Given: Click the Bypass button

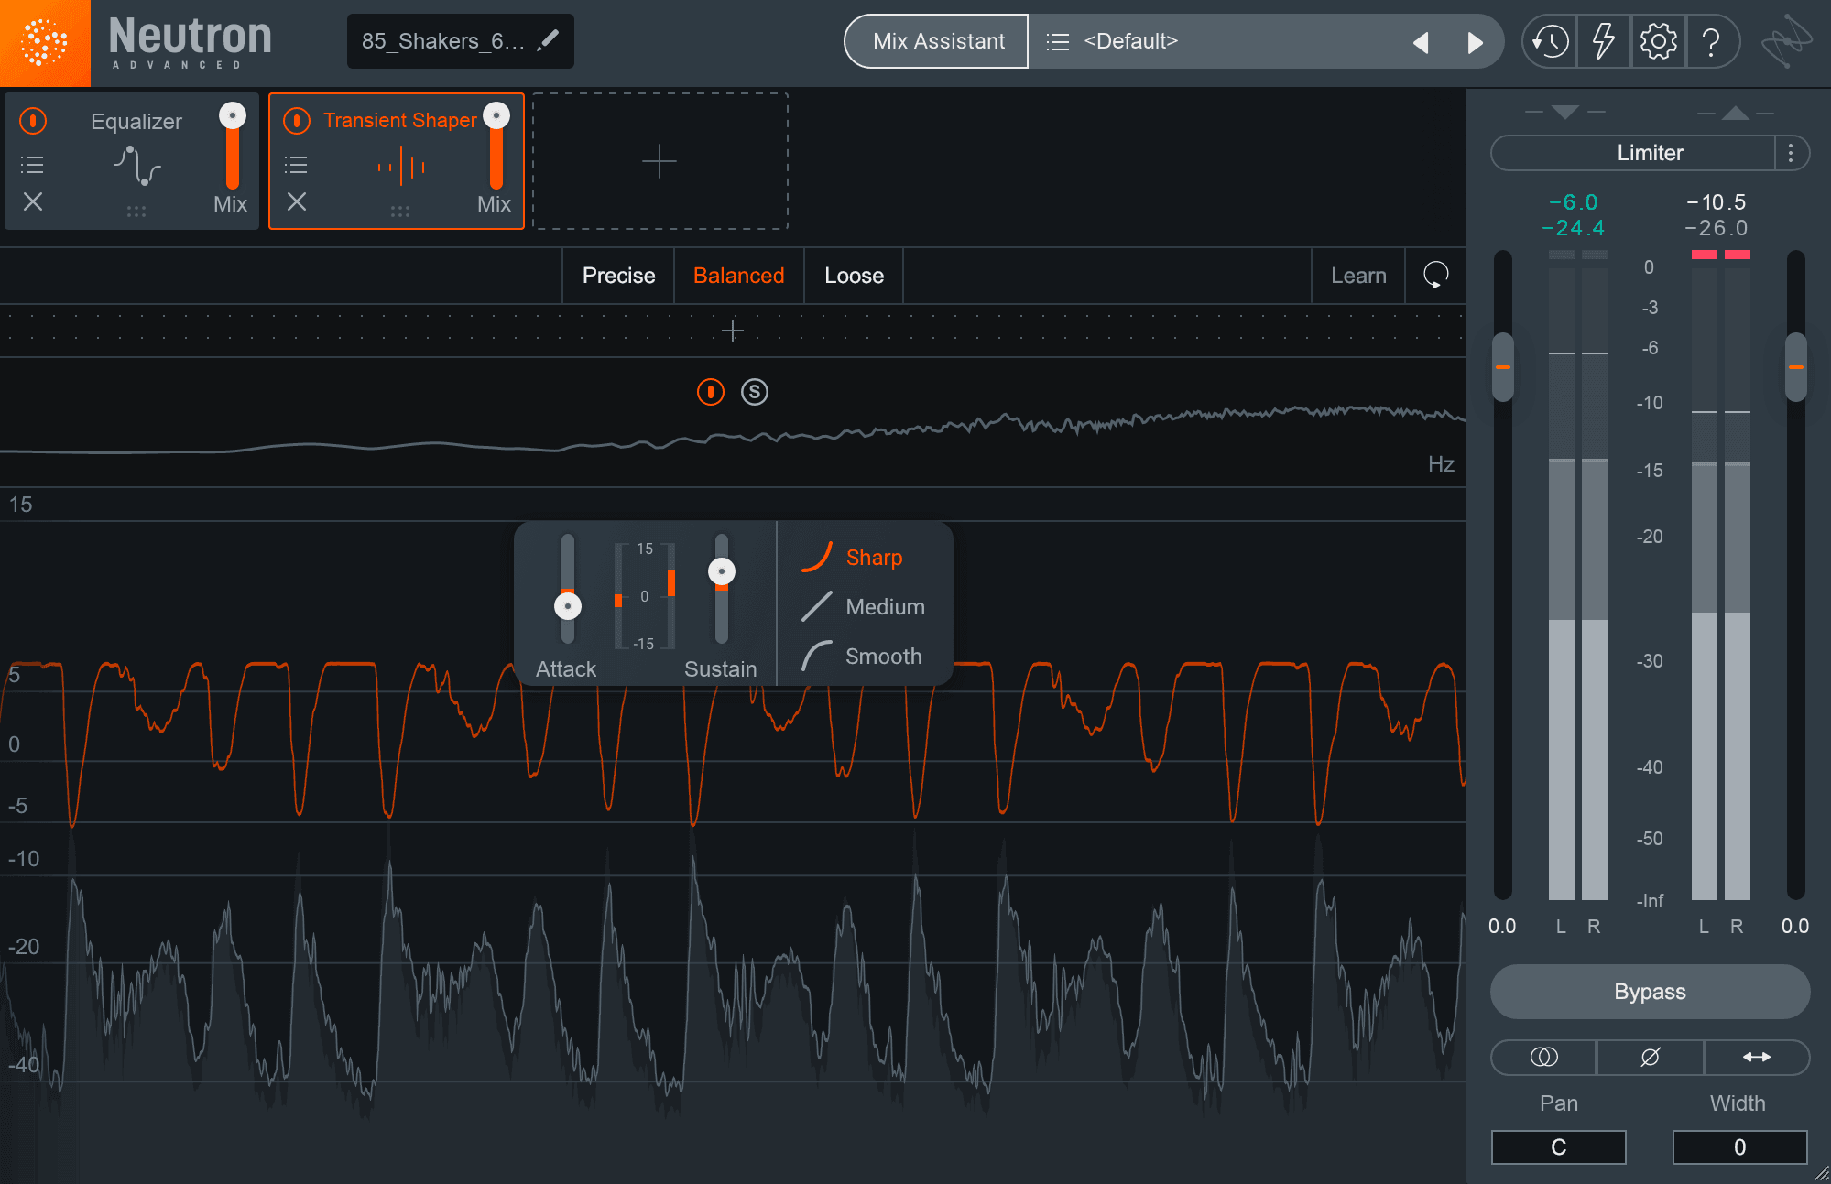Looking at the screenshot, I should click(1650, 992).
